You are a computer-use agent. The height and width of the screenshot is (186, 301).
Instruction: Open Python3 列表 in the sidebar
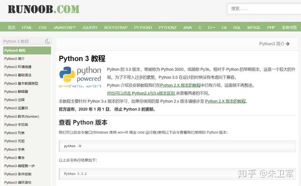14,133
